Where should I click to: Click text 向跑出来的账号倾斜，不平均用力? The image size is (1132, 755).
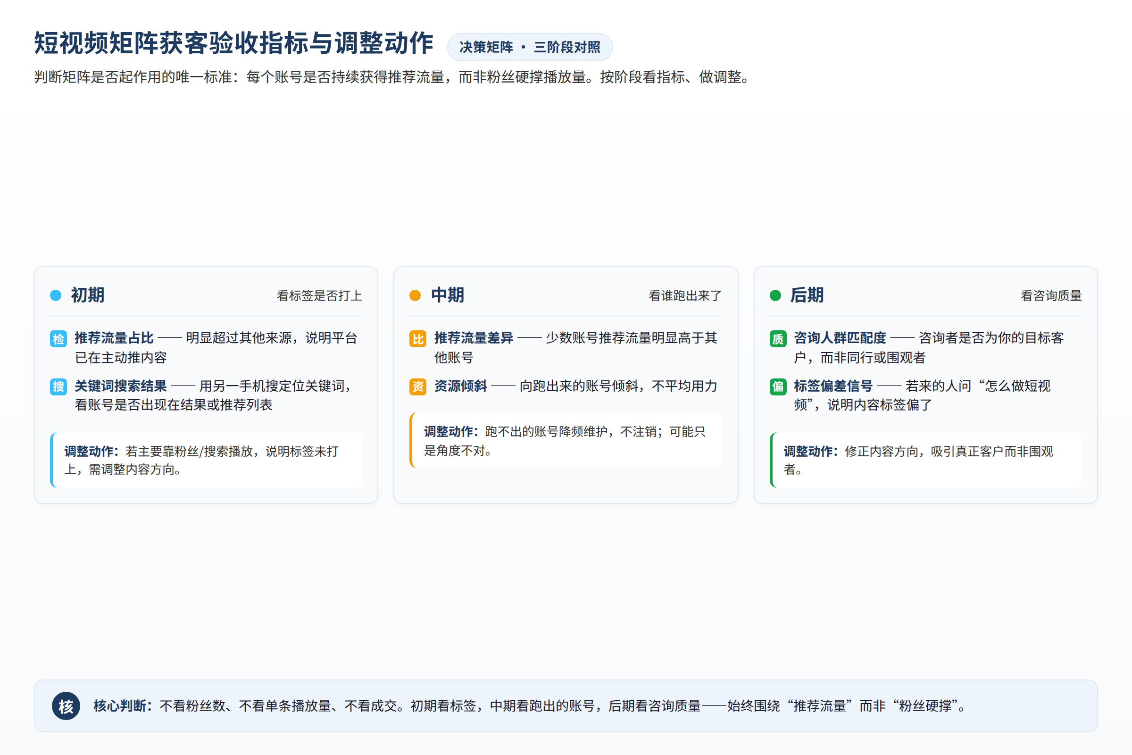tap(618, 386)
